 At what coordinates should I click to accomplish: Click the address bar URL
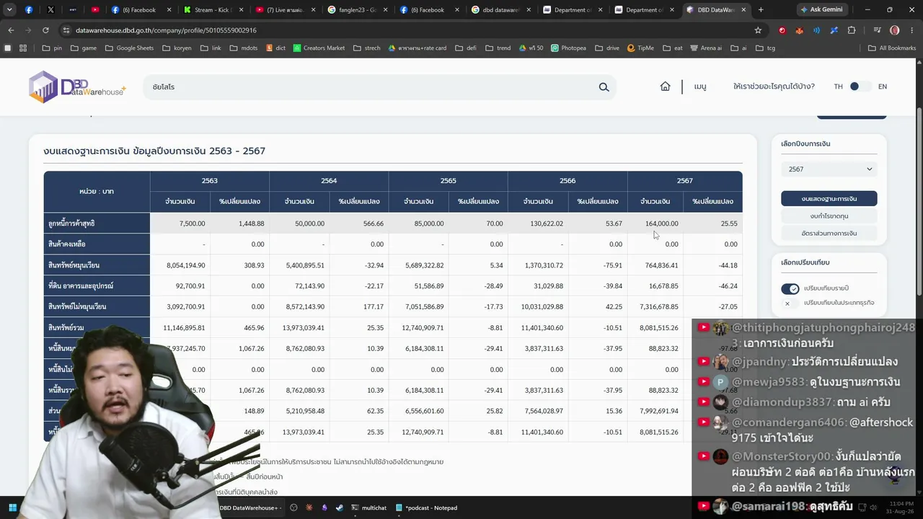[166, 30]
